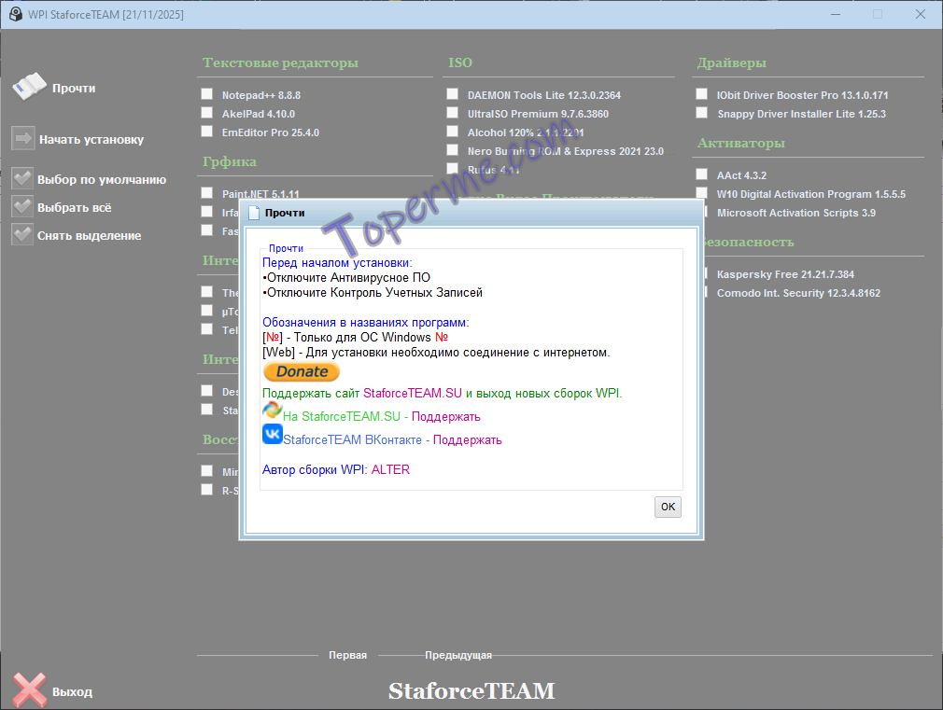Click the Прочти book icon in sidebar

(x=29, y=87)
